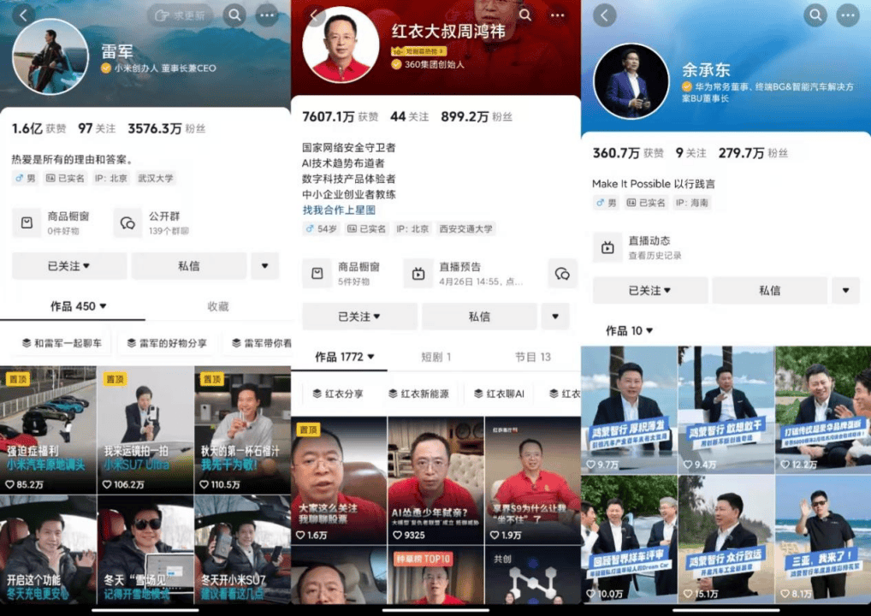Viewport: 871px width, 616px height.
Task: Tap 武汉大学 tag on 雷军 profile
Action: (156, 178)
